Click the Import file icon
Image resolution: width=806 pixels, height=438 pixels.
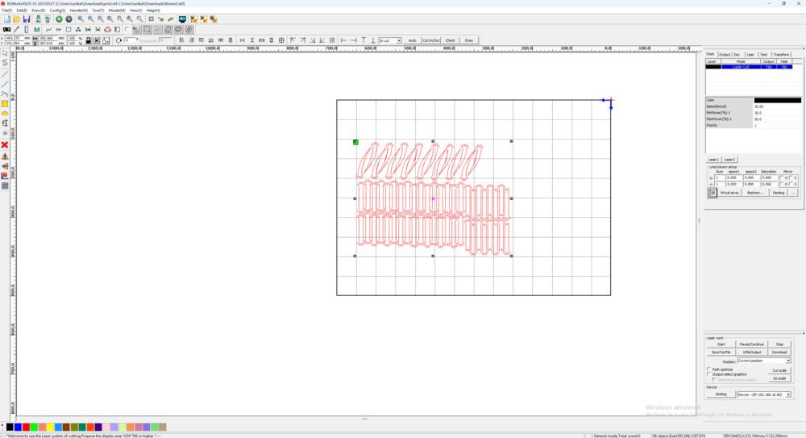point(38,19)
